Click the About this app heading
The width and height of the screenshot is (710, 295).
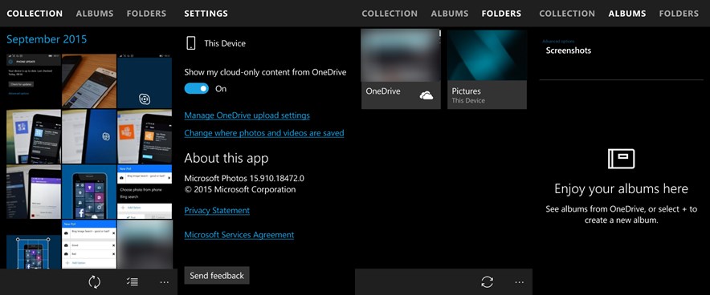coord(226,158)
